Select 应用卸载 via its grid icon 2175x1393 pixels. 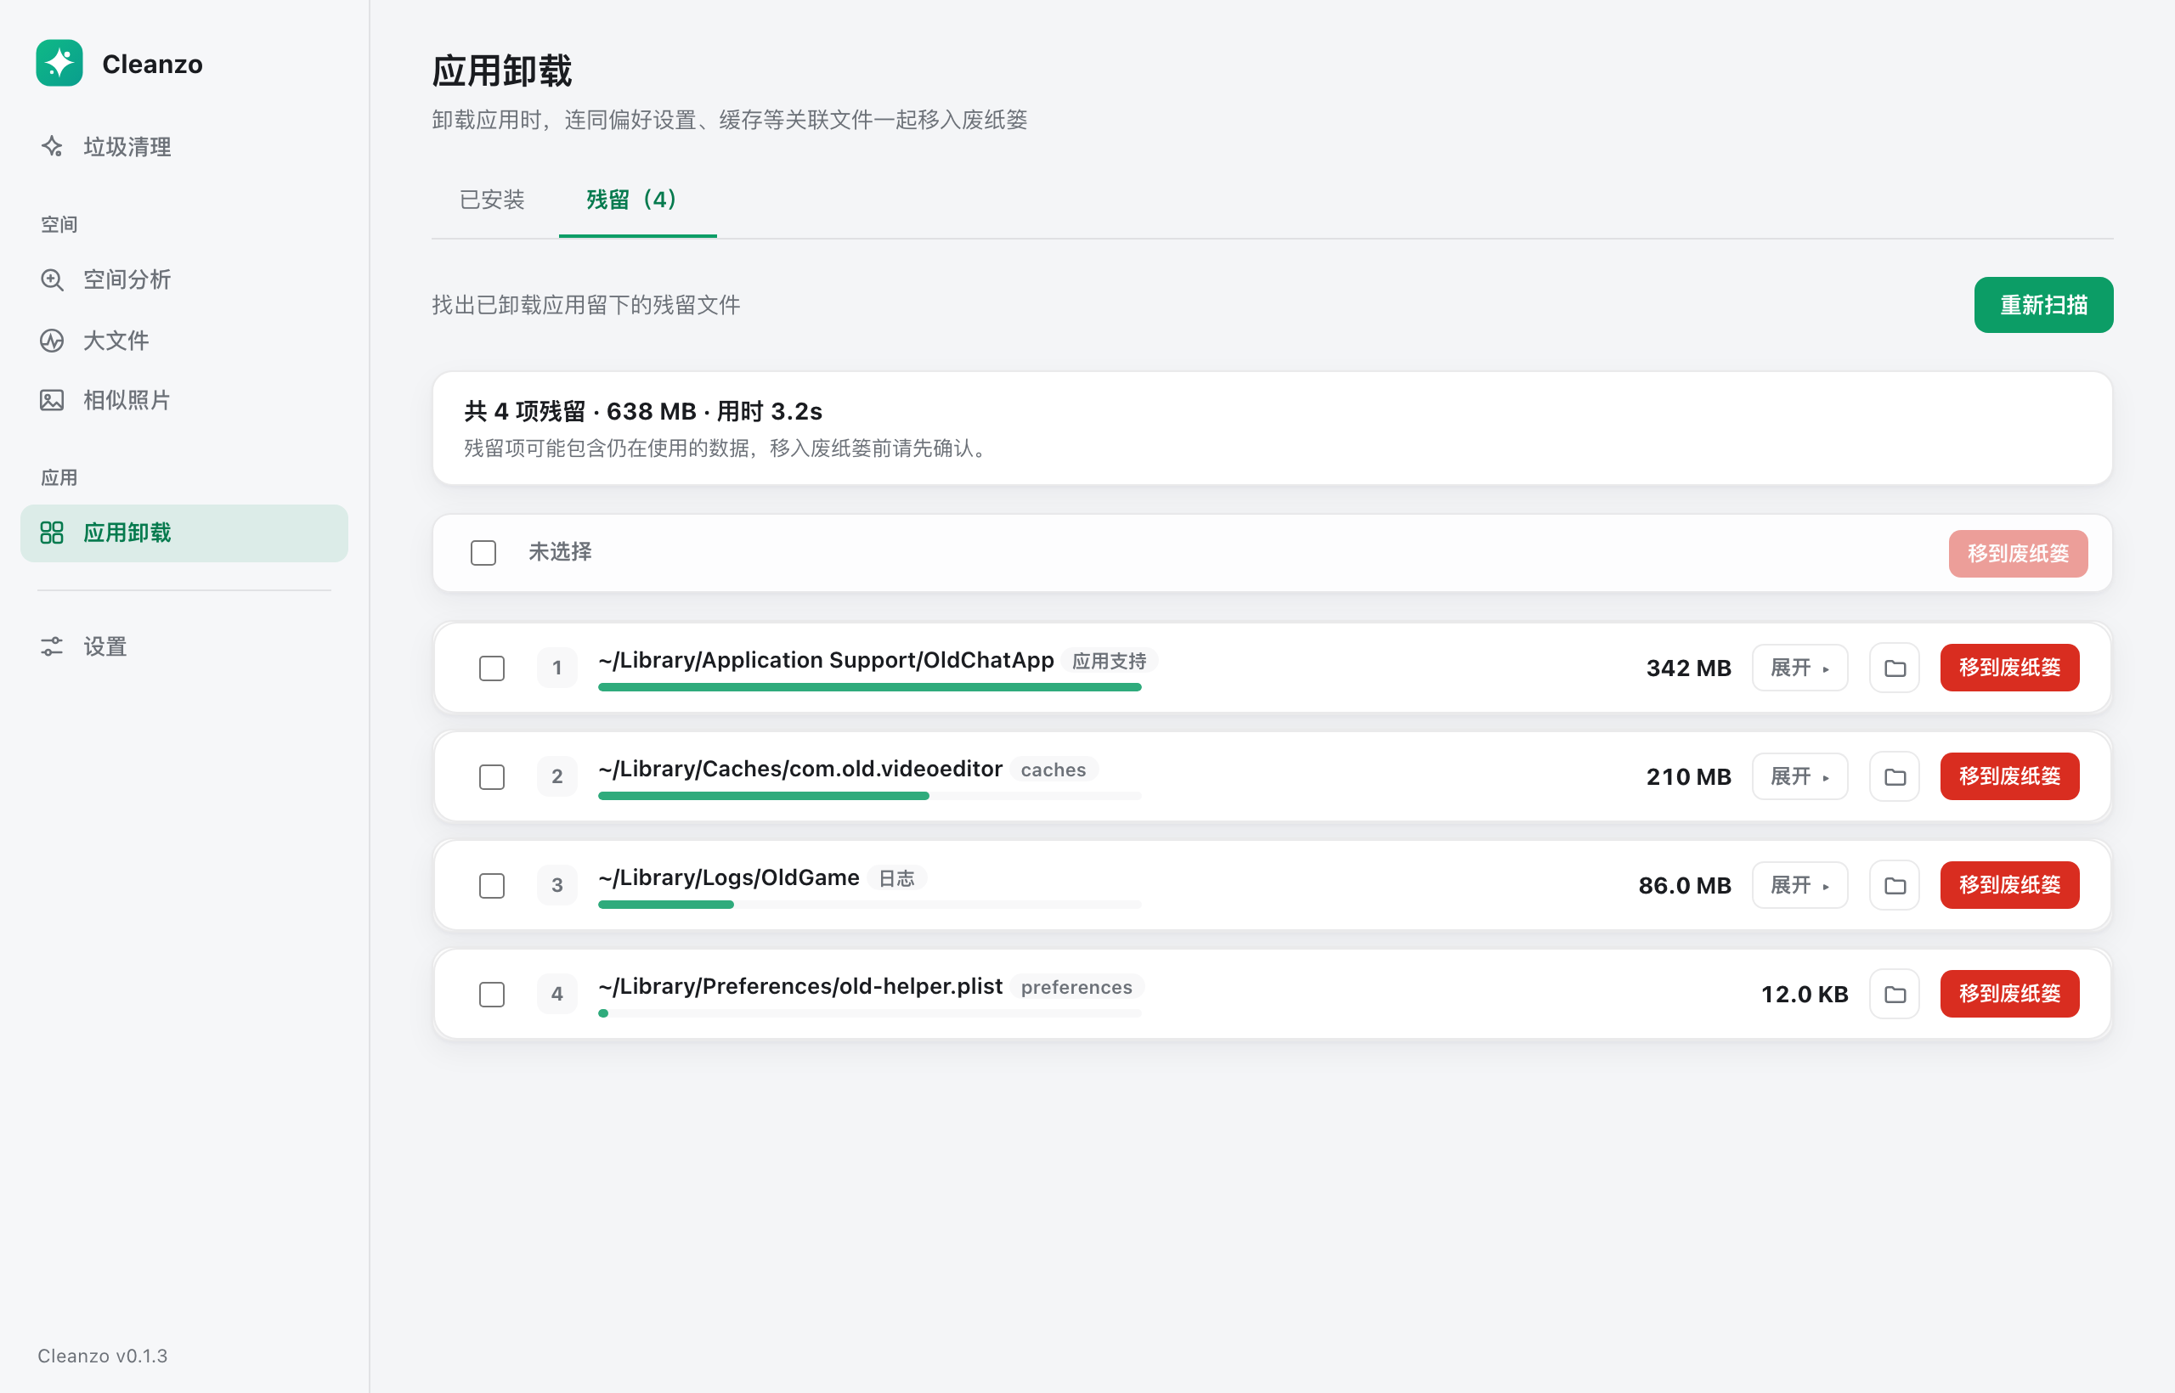point(52,533)
